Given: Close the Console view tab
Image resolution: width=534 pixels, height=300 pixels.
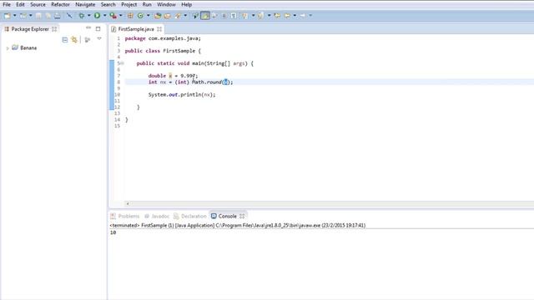Looking at the screenshot, I should [x=242, y=217].
